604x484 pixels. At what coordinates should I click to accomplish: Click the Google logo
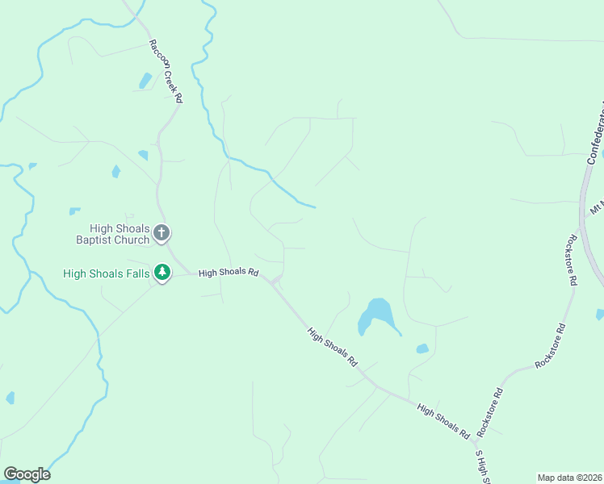point(27,474)
